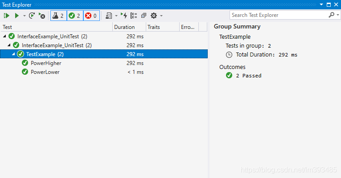This screenshot has height=178, width=341.
Task: Click the Outcomes passed checkmark icon
Action: (229, 75)
